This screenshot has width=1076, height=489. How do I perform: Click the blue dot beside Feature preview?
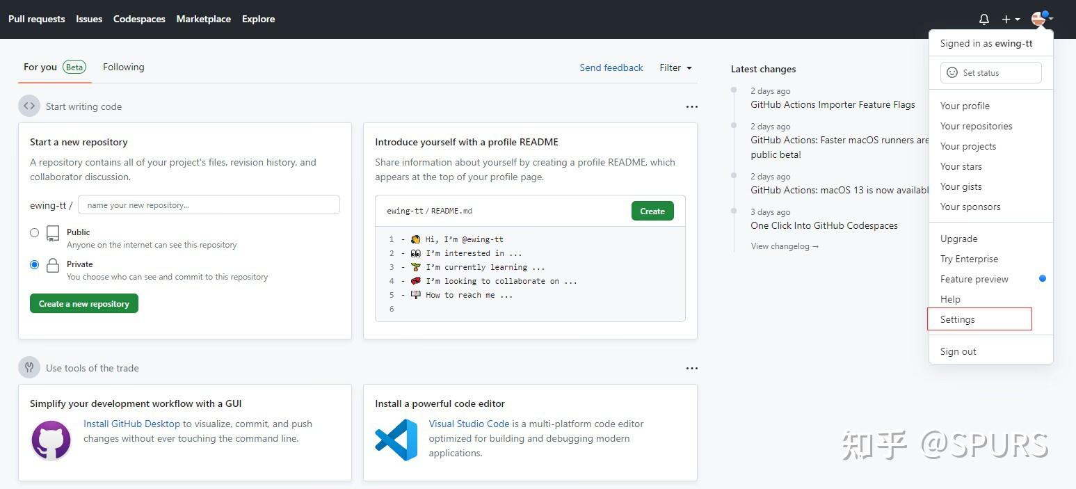pos(1043,278)
